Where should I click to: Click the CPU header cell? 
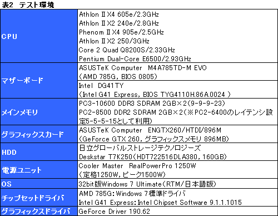[39, 36]
